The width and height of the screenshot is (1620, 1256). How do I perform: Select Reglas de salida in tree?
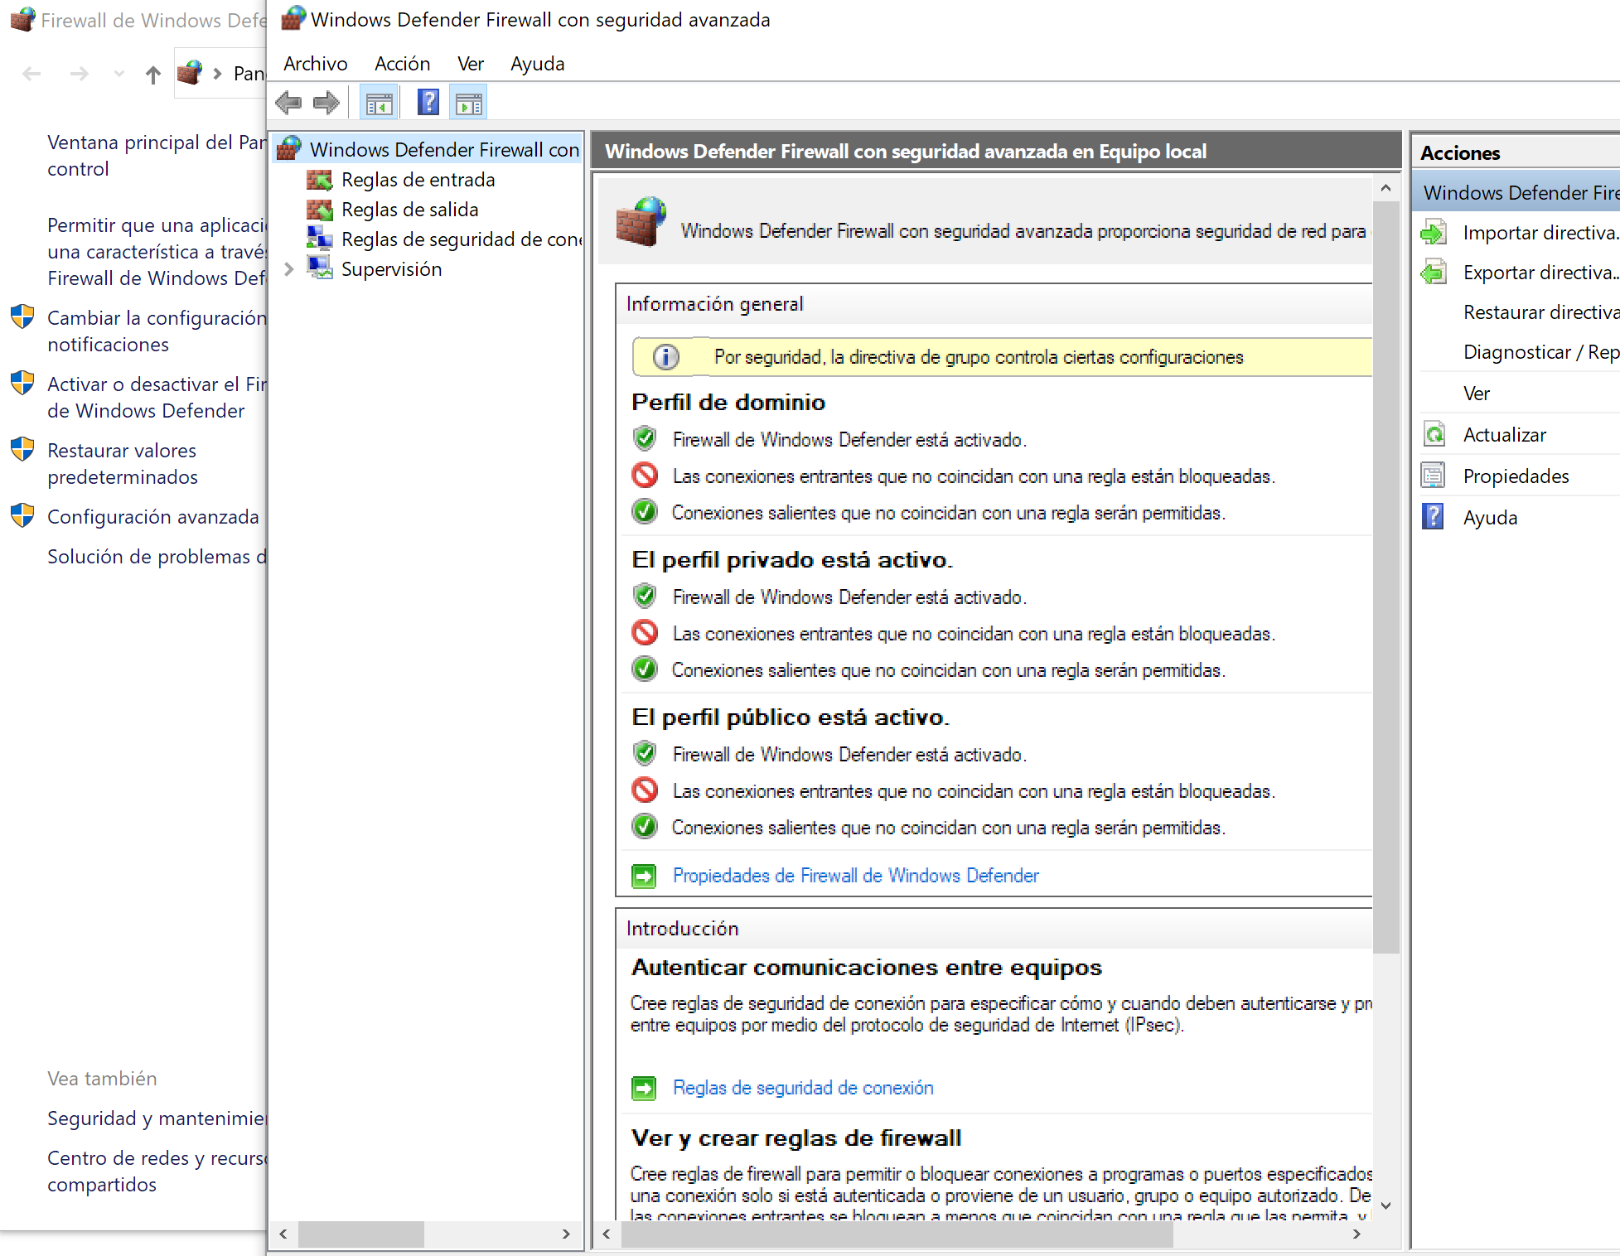click(409, 210)
